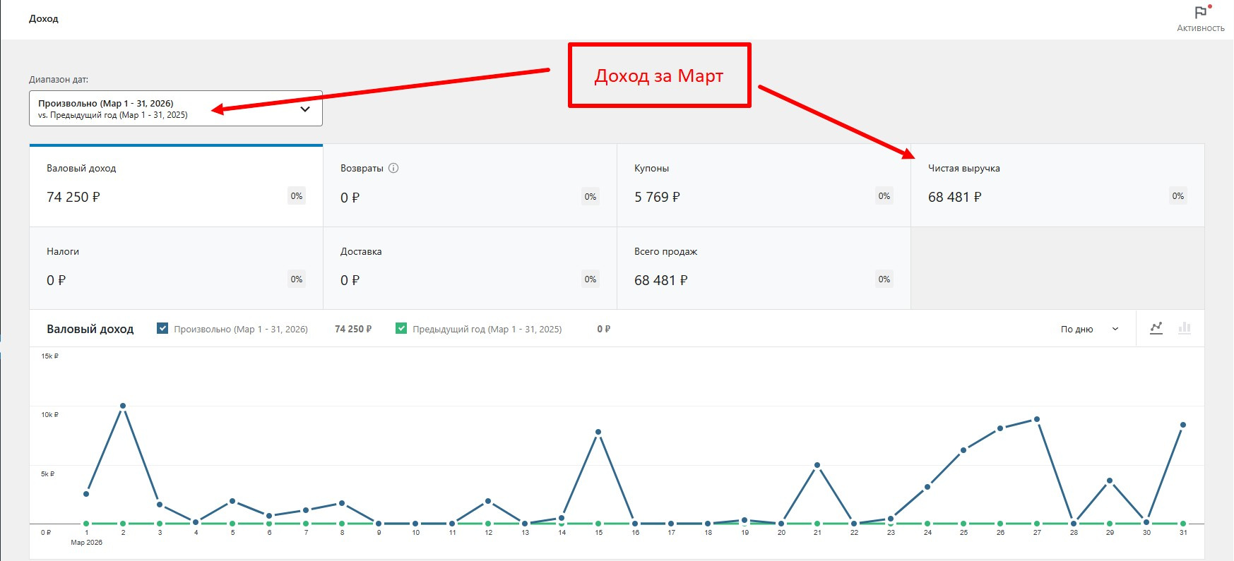Click the March 27 chart data point

pyautogui.click(x=1037, y=419)
